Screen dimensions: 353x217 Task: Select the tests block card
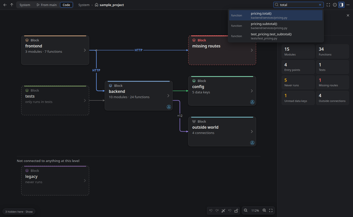click(55, 100)
